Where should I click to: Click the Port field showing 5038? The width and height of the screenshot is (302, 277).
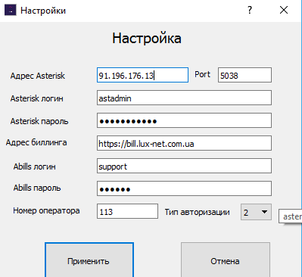click(x=244, y=75)
